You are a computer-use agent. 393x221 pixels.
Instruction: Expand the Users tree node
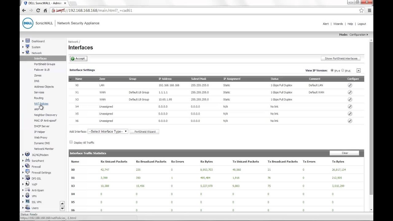point(23,208)
